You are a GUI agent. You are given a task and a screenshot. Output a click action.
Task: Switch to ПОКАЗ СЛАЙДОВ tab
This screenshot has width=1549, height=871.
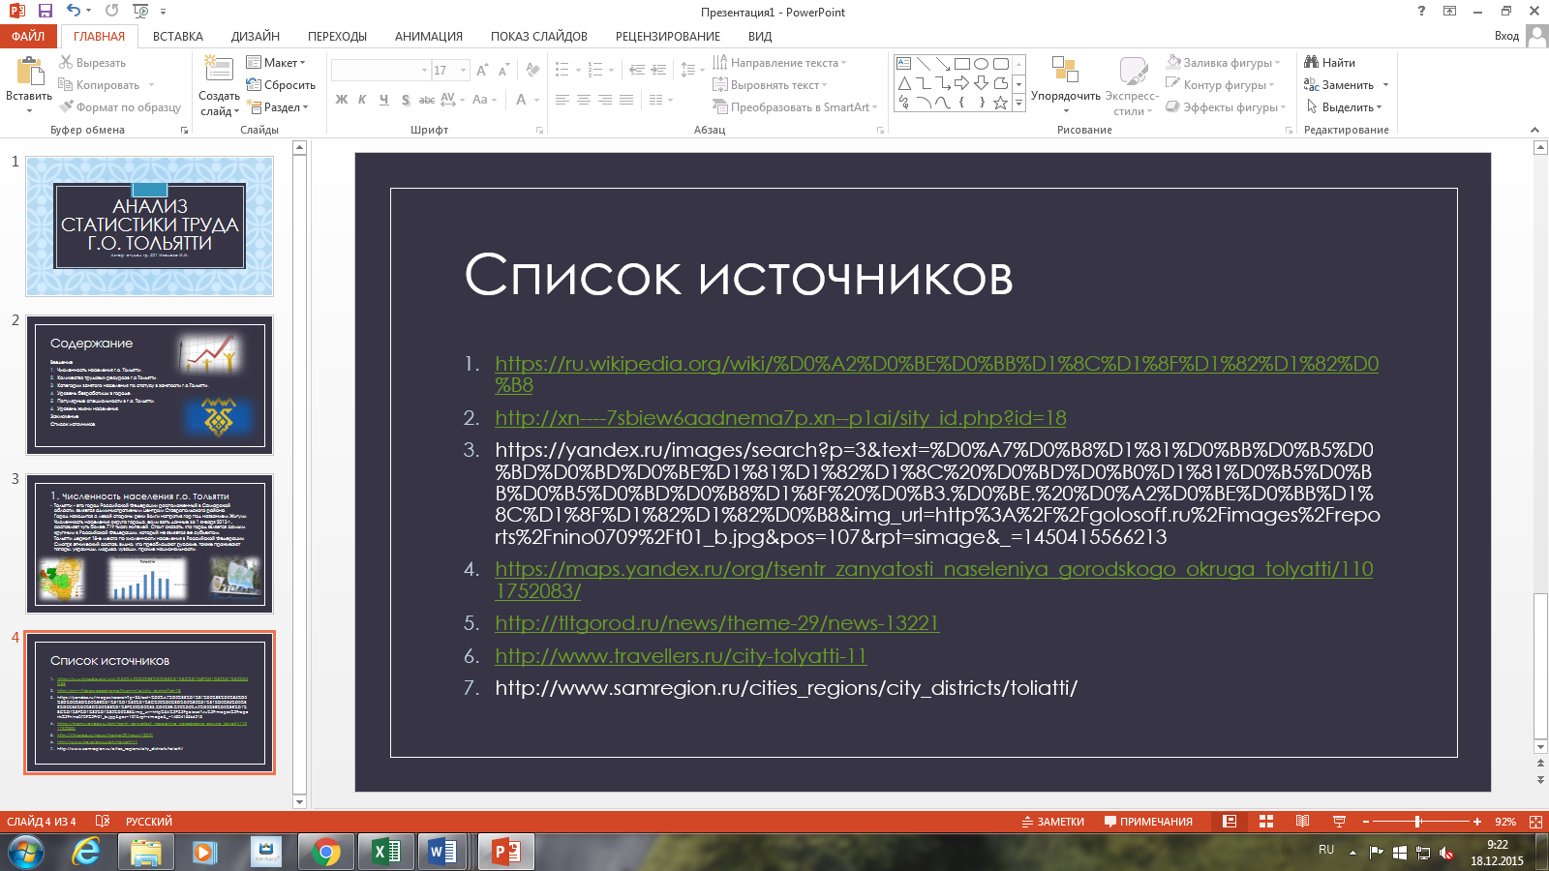(539, 36)
